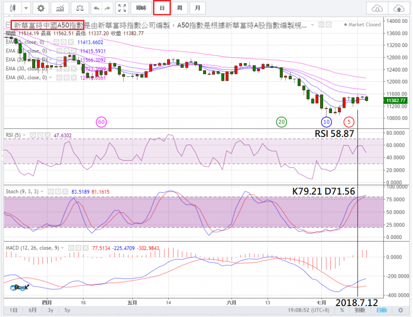Load saved chart with cloud download icon
This screenshot has width=413, height=317.
[x=377, y=9]
